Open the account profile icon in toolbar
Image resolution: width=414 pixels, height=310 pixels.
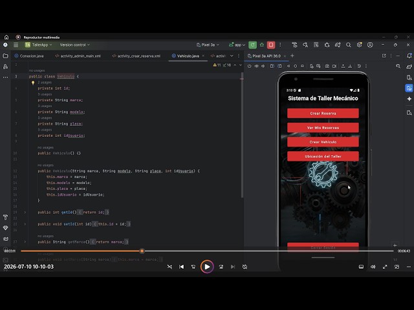click(x=370, y=45)
